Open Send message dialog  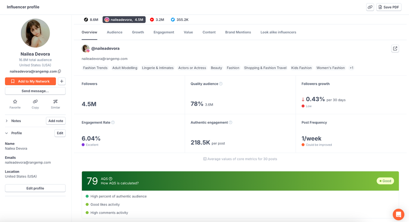(35, 91)
